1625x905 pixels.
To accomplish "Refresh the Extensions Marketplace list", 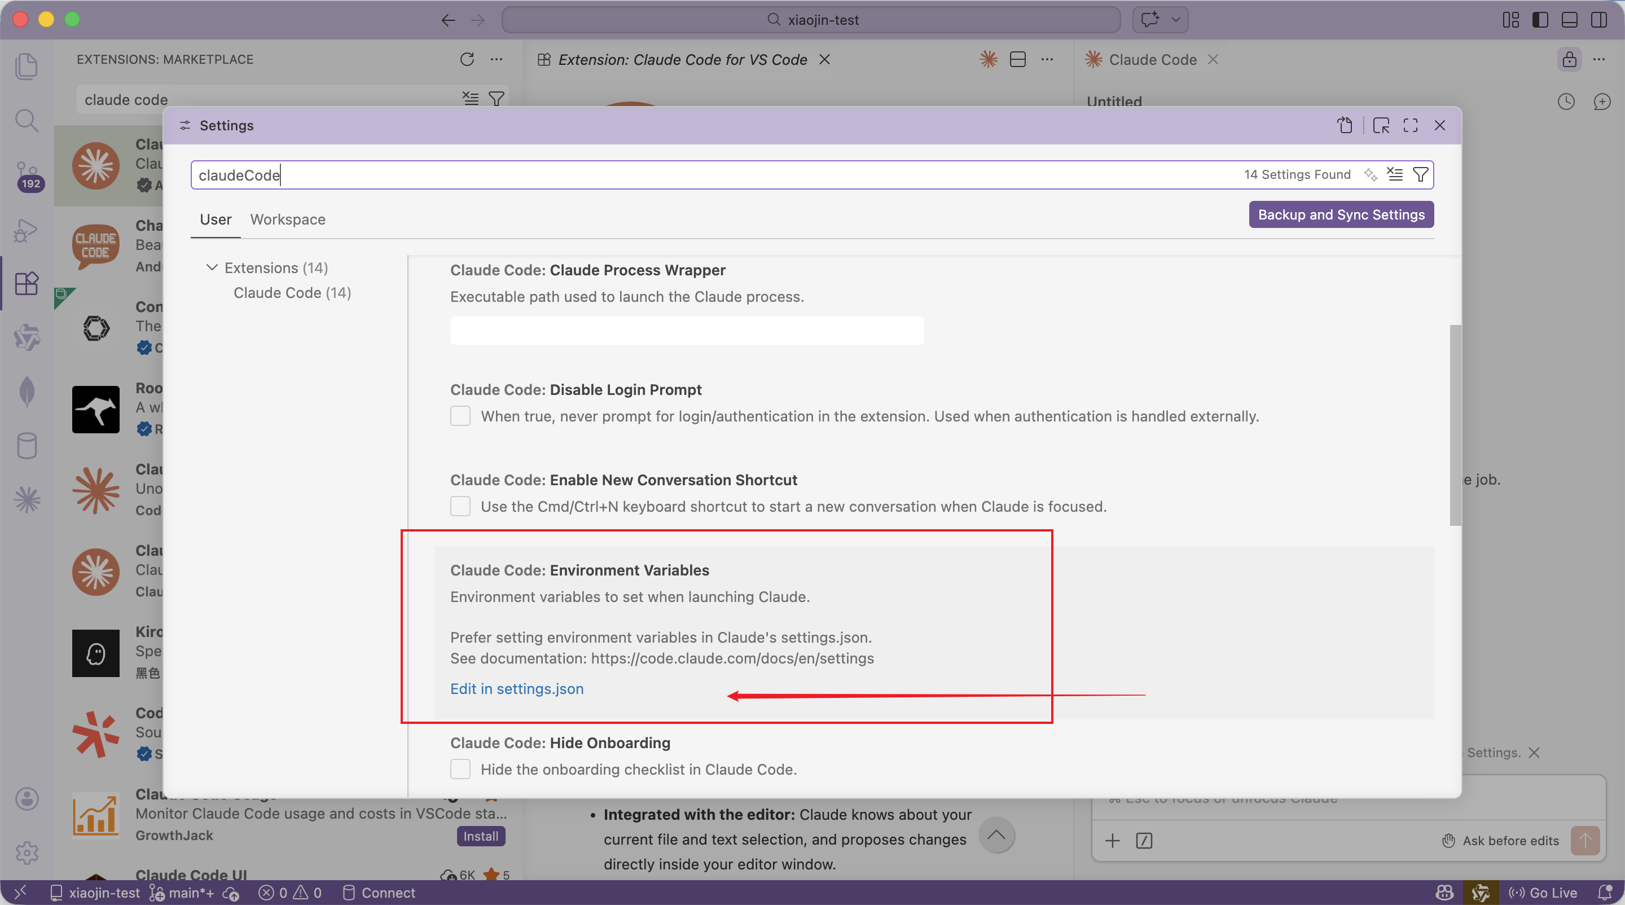I will point(467,59).
